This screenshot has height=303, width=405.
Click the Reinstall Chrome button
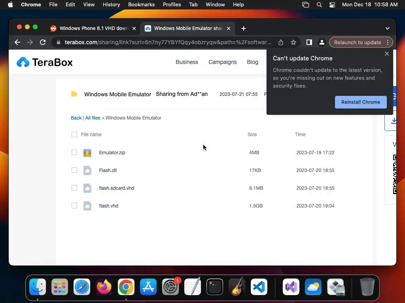[361, 102]
